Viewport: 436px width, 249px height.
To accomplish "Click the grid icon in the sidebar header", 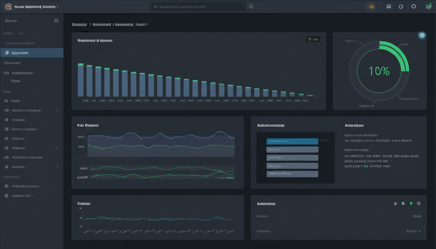I will (56, 21).
